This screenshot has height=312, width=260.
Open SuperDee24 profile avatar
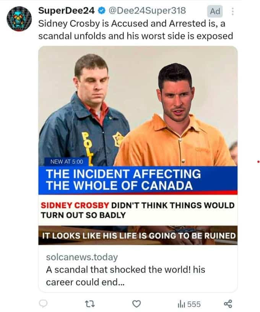coord(19,19)
